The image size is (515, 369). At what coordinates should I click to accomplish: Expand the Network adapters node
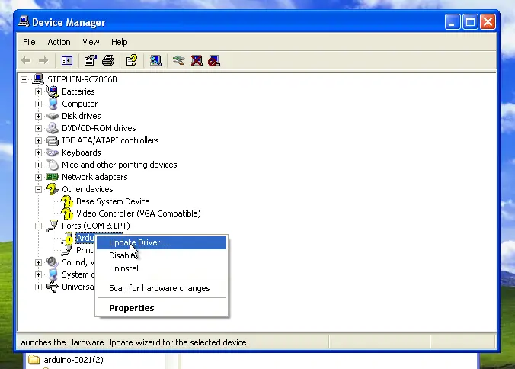click(38, 177)
